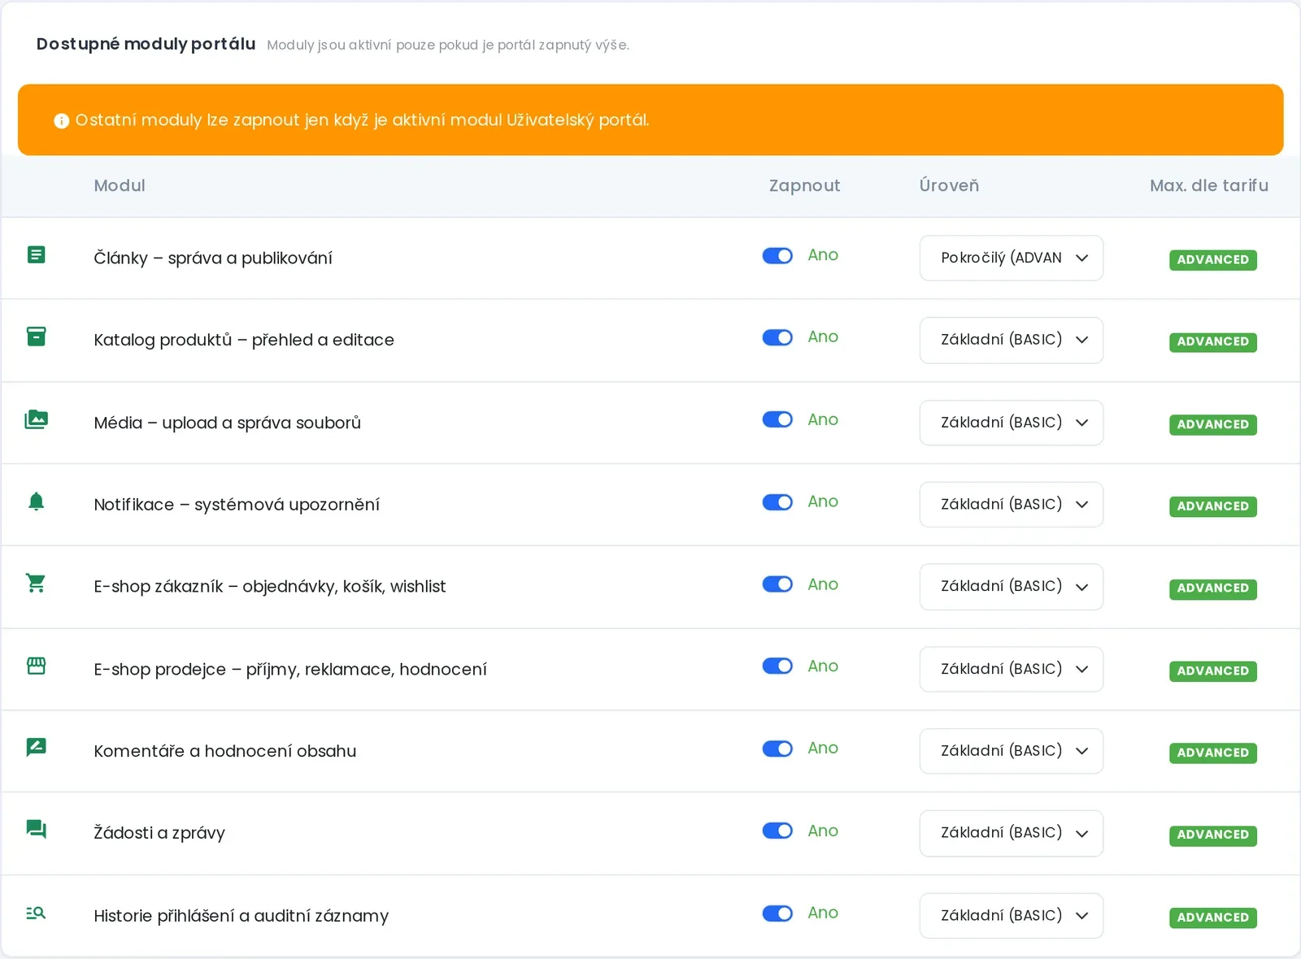1301x959 pixels.
Task: Click the photo library icon for Média
Action: [x=36, y=419]
